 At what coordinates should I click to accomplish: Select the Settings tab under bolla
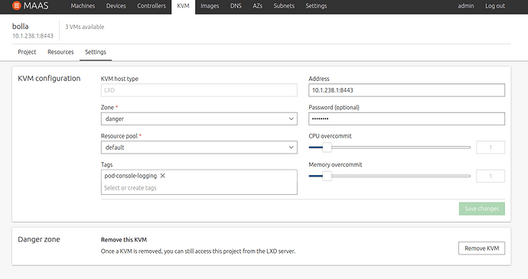[96, 52]
